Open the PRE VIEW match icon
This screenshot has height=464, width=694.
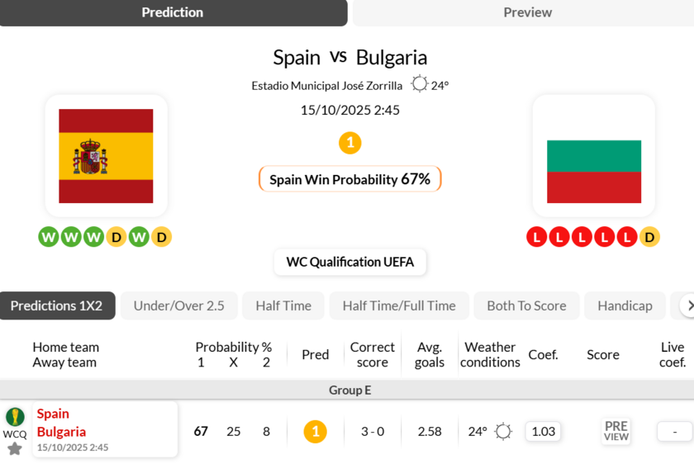tap(616, 431)
